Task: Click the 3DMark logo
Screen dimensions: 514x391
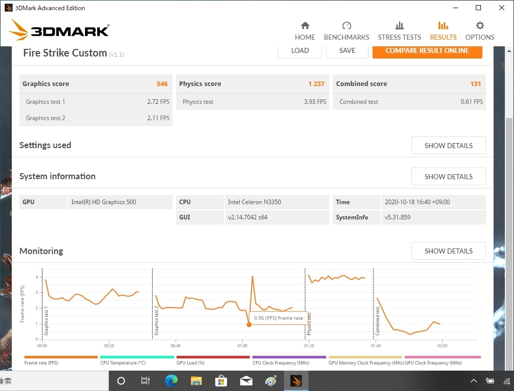Action: click(59, 30)
